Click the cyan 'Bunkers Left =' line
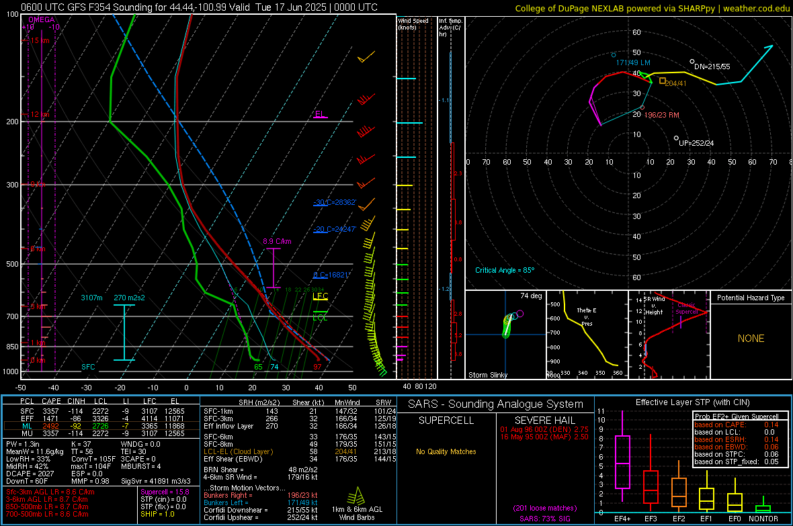 261,502
